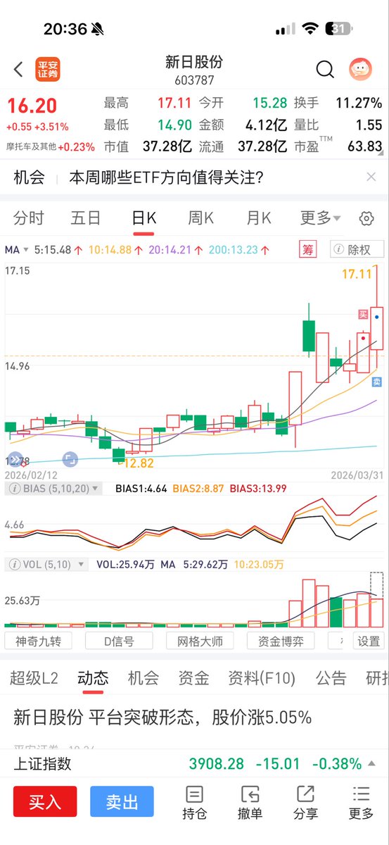Tap the 卖 sell marker on chart
The height and width of the screenshot is (845, 389).
pos(377,382)
